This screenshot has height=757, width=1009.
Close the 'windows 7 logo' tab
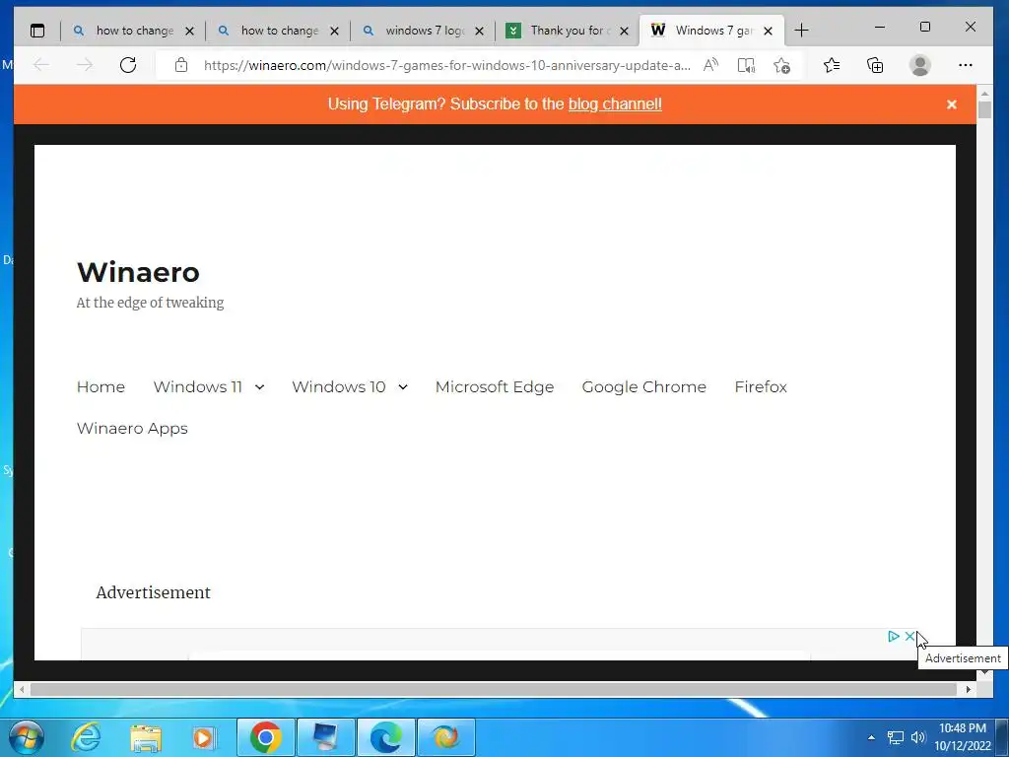click(x=479, y=31)
